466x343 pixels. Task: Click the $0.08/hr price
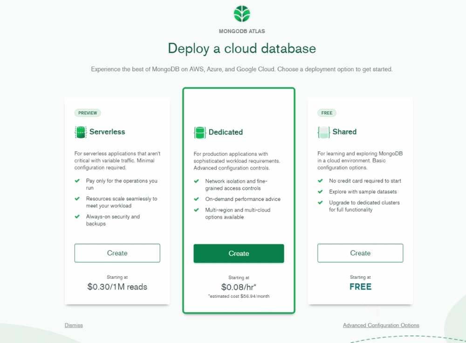[x=239, y=287]
